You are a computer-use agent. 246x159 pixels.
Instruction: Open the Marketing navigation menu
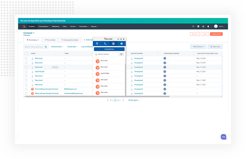tap(56, 27)
